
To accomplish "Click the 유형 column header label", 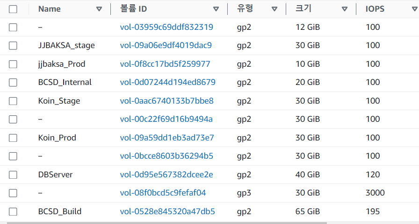I will coord(245,9).
